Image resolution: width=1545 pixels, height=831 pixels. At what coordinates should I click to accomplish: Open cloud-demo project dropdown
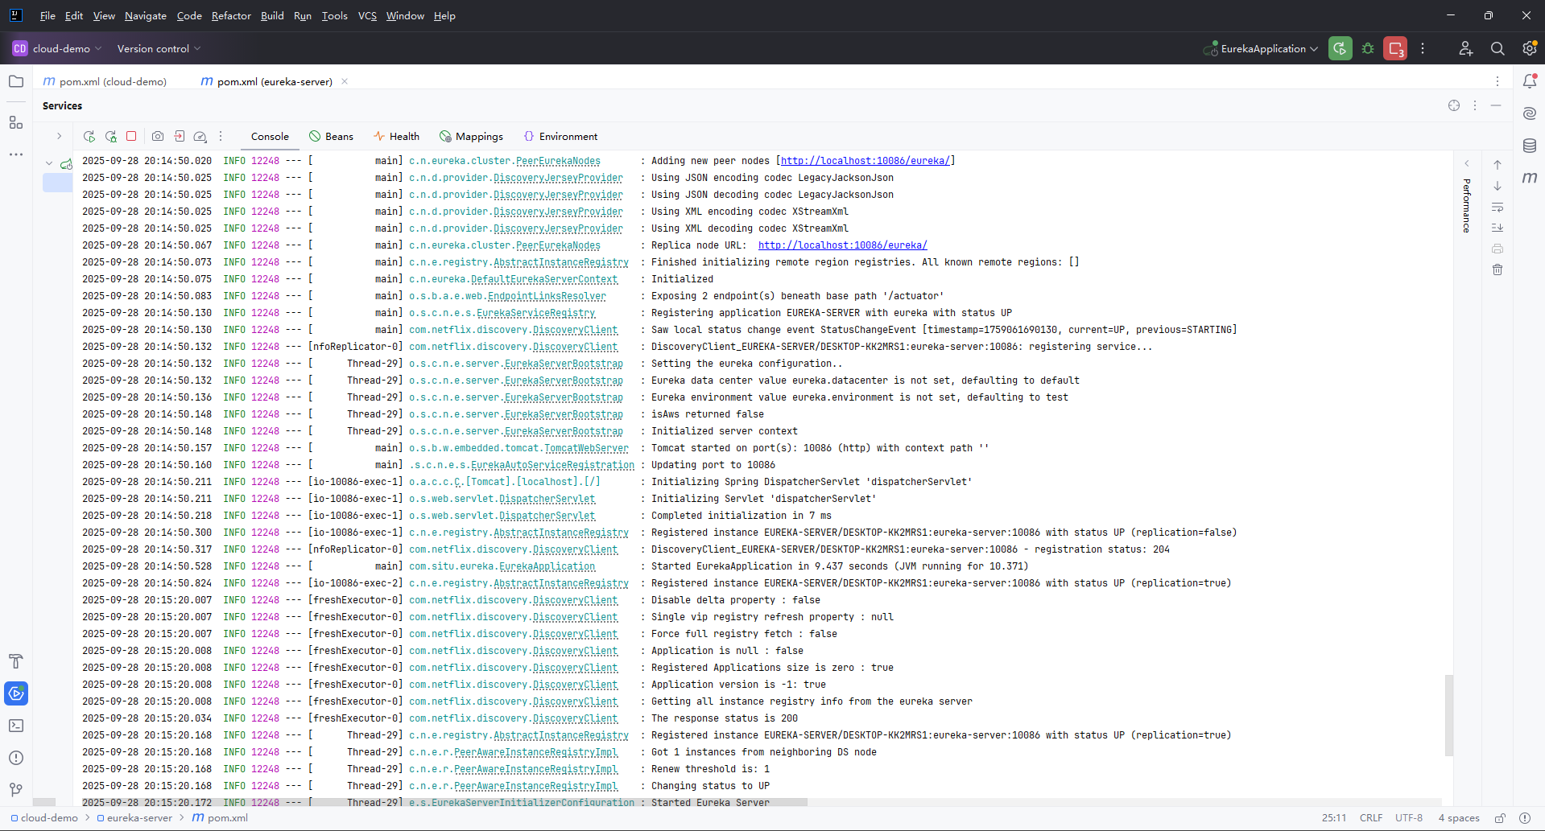57,48
